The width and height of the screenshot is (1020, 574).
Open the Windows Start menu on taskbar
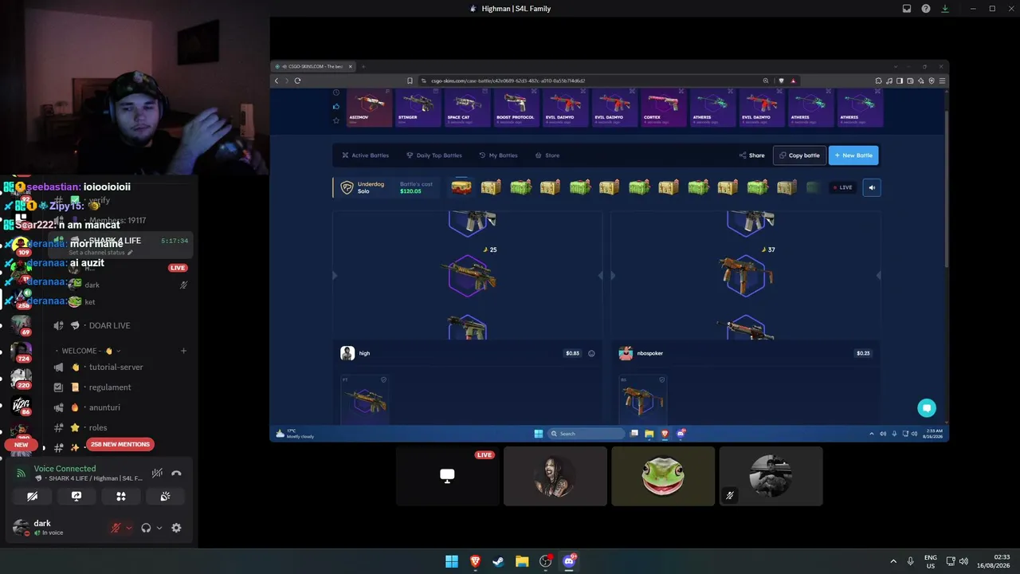(x=452, y=561)
